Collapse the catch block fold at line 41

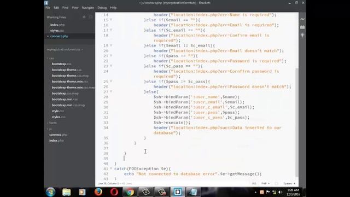[111, 169]
